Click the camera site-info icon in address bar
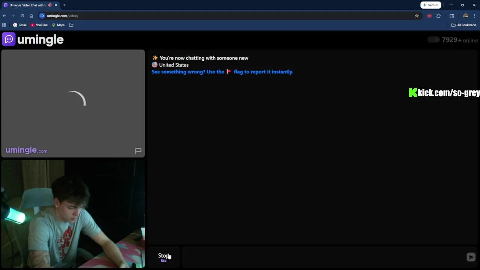Viewport: 480px width, 270px height. (x=42, y=16)
